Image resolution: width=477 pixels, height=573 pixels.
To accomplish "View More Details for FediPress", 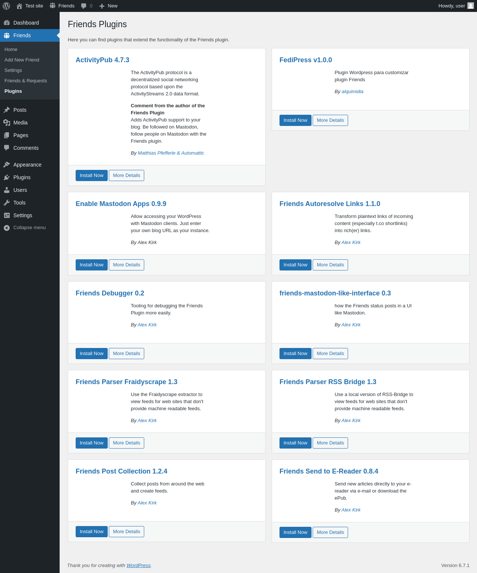I will point(330,120).
